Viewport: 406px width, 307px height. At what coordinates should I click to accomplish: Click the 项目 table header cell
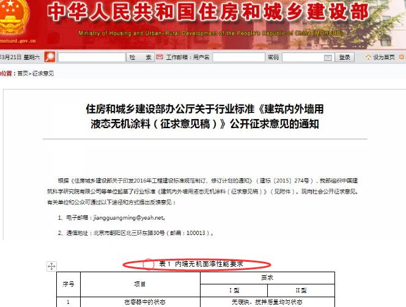pyautogui.click(x=140, y=284)
